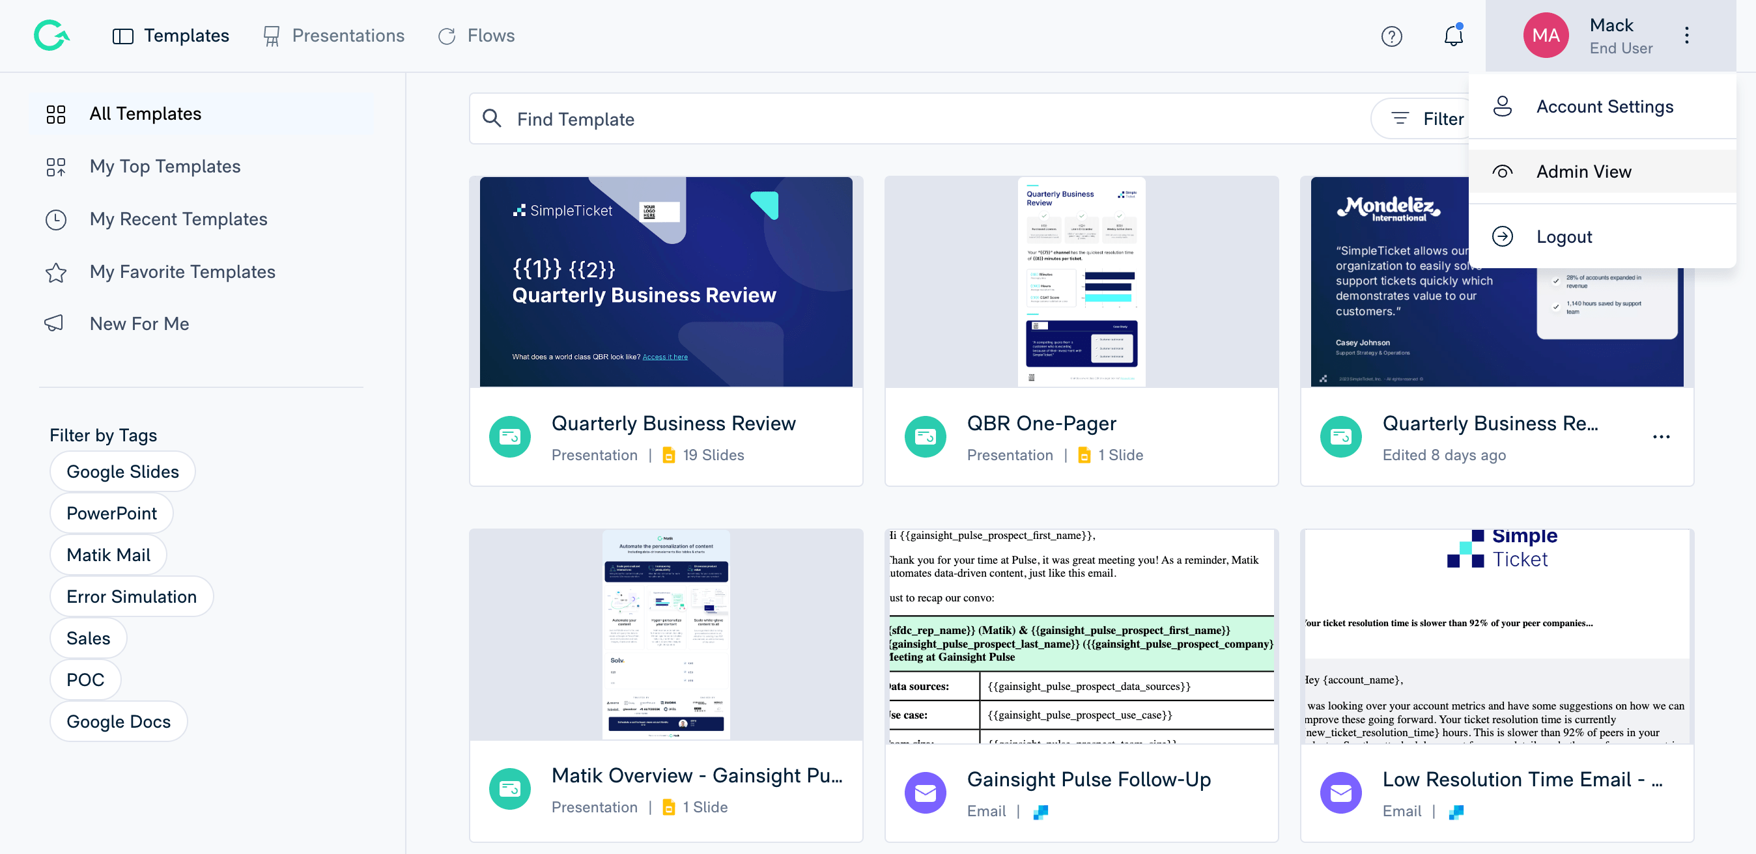Toggle the Error Simulation tag filter
Viewport: 1756px width, 854px height.
coord(132,596)
